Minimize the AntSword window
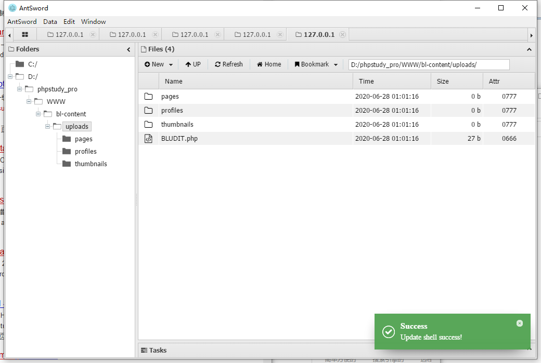 coord(478,8)
